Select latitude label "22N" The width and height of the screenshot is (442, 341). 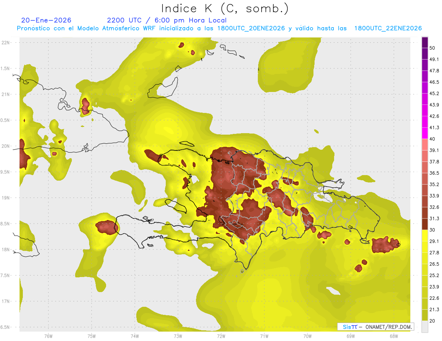click(6, 43)
